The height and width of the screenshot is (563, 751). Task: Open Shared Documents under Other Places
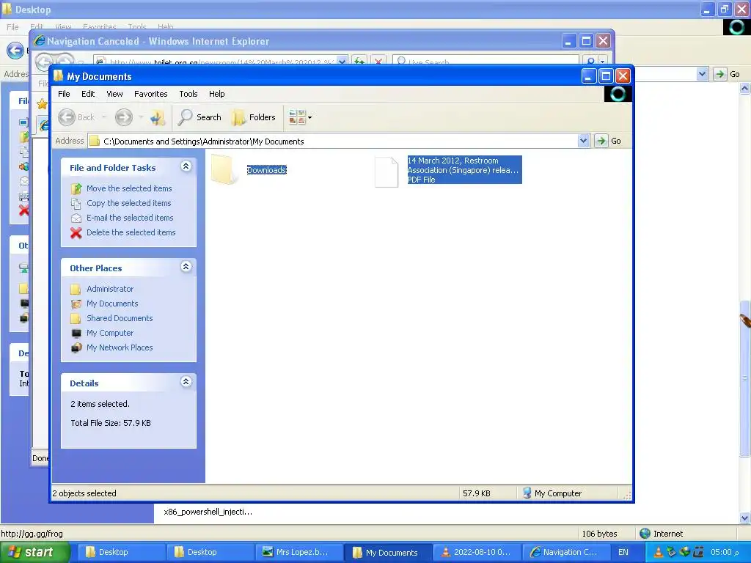pyautogui.click(x=120, y=318)
